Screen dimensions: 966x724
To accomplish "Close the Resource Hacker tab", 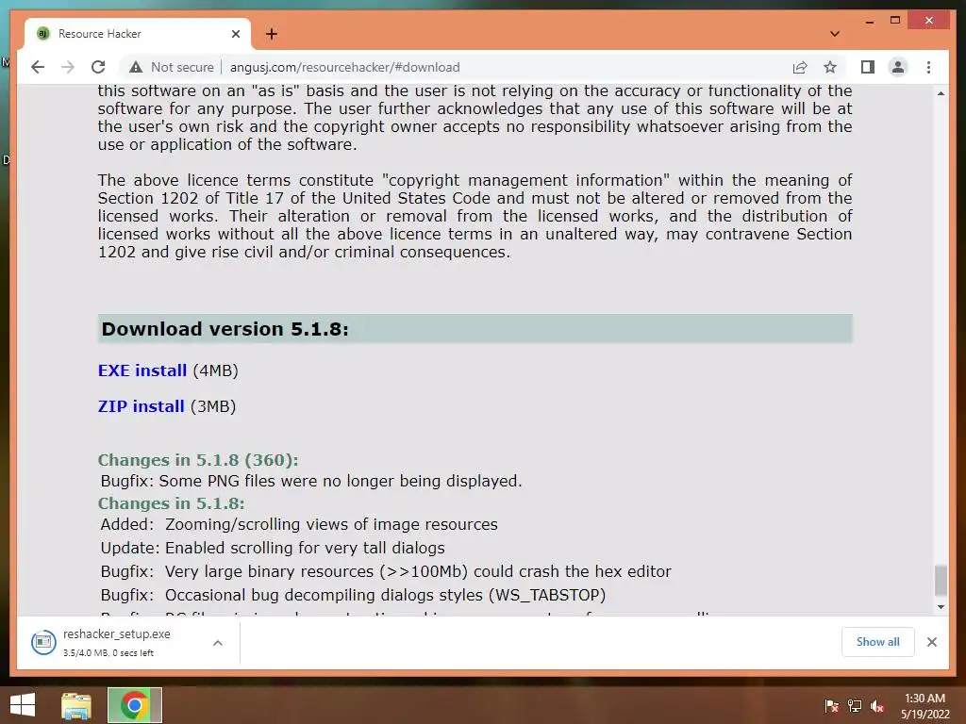I will [x=235, y=34].
